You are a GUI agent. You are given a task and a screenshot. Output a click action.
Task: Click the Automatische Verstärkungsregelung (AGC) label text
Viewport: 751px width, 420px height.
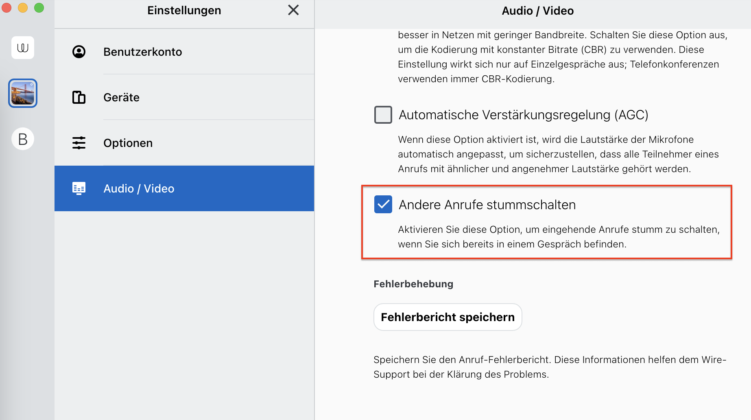click(x=524, y=115)
